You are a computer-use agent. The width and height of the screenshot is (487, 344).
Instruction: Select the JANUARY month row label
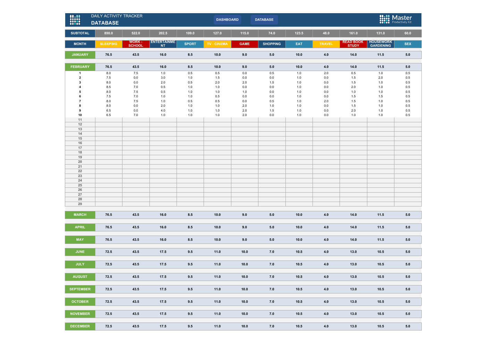[80, 55]
